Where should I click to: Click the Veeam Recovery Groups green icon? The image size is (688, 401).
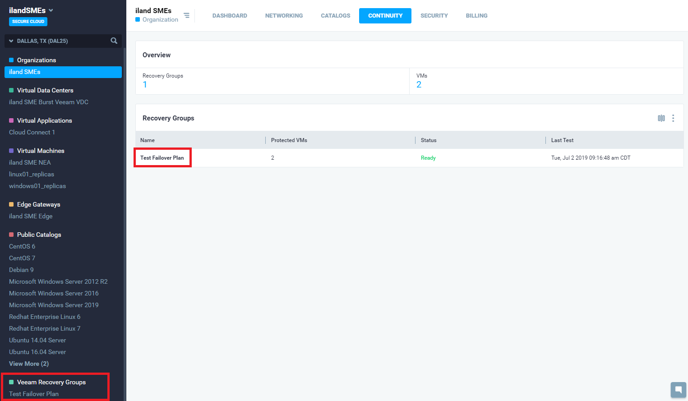pos(11,382)
